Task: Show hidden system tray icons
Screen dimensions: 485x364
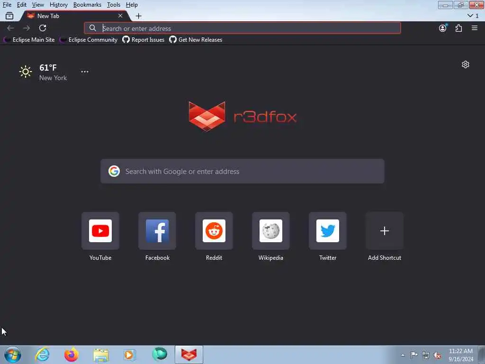Action: click(403, 355)
